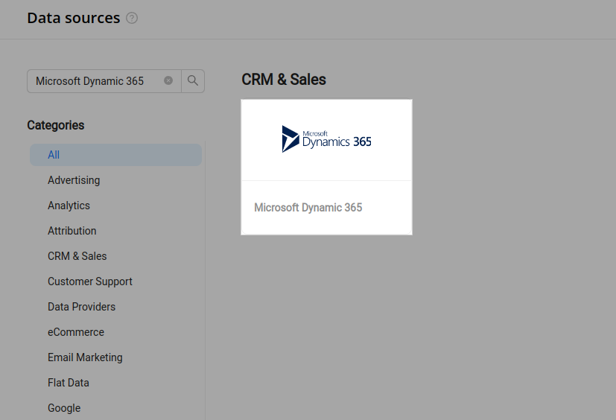Select the eCommerce category
616x420 pixels.
pos(76,332)
